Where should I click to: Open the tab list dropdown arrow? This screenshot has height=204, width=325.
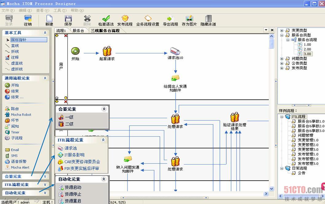(x=266, y=30)
